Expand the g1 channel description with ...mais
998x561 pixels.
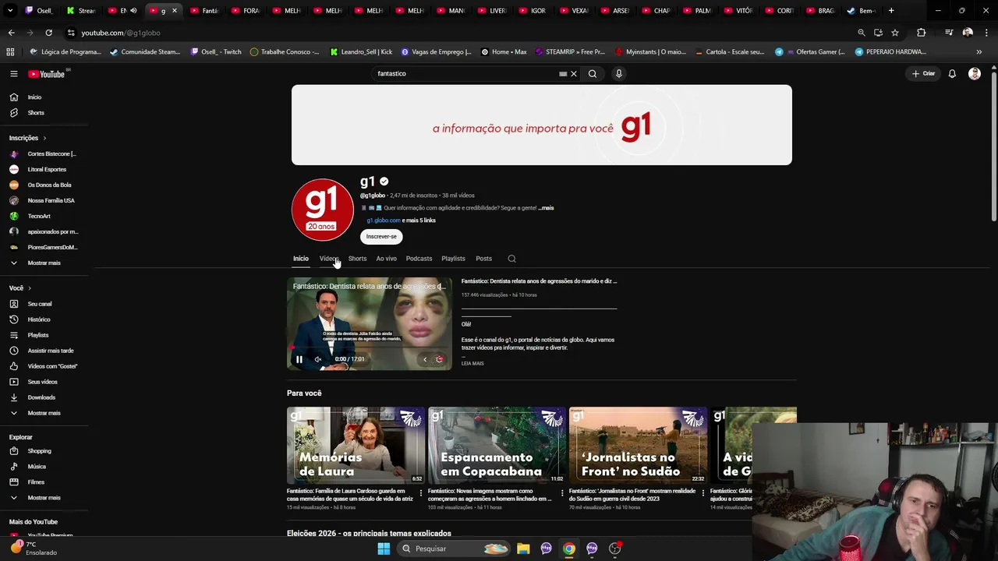[x=546, y=208]
